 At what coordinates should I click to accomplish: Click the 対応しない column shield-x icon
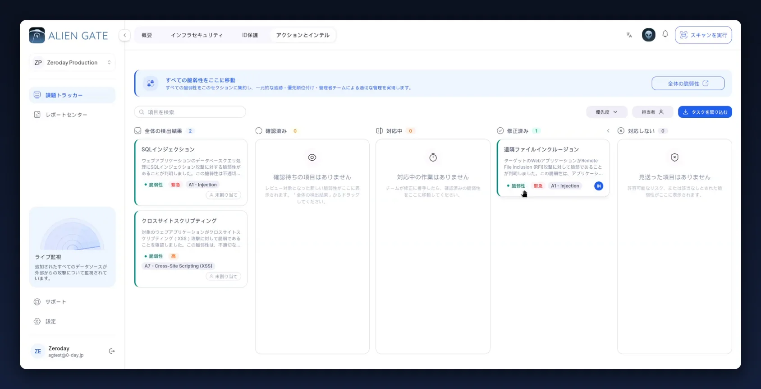pos(674,157)
